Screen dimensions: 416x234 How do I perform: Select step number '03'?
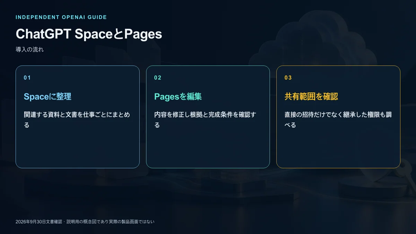(288, 78)
